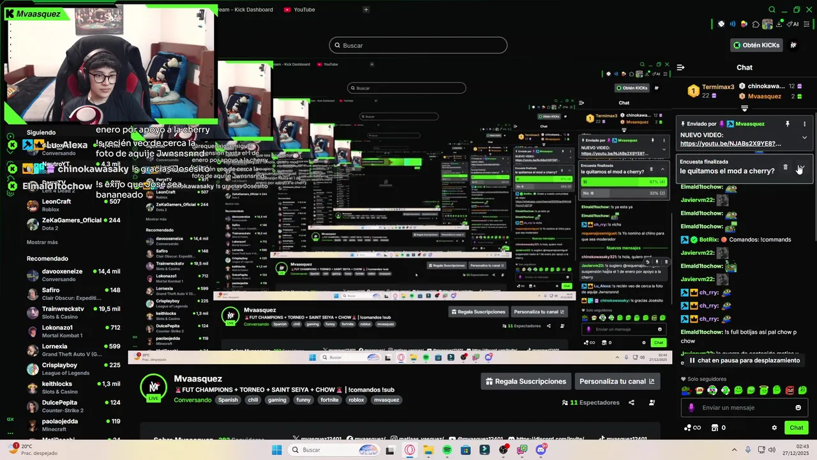The height and width of the screenshot is (460, 817).
Task: Click the Mvaasquez live avatar
Action: click(154, 387)
